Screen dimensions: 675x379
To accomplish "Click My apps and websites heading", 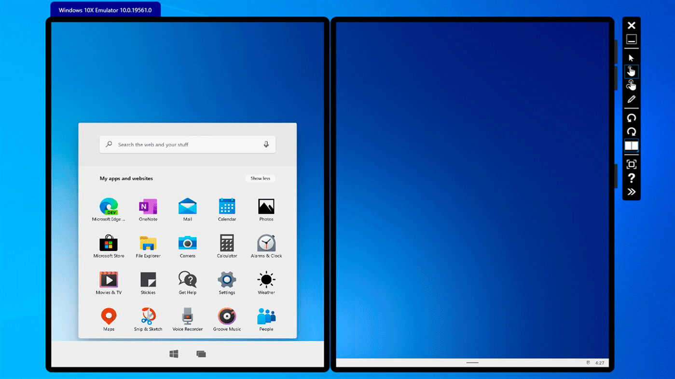I will click(126, 178).
